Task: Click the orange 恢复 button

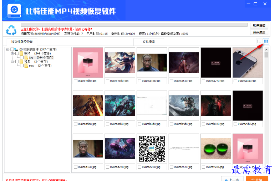Action: 257,179
